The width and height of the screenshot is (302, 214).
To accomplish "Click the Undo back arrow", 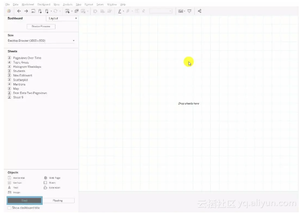I will (19, 11).
